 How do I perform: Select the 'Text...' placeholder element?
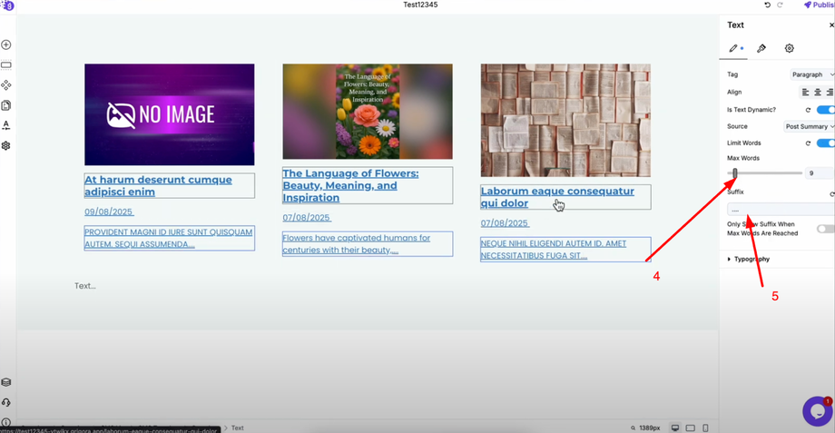point(85,286)
